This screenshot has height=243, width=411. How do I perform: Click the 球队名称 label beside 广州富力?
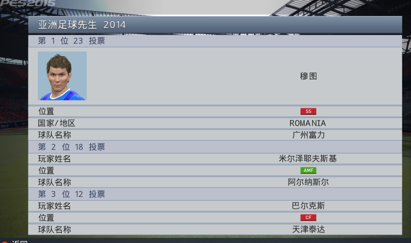pos(54,135)
